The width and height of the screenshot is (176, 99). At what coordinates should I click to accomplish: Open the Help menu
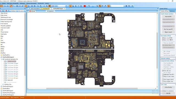(47, 3)
